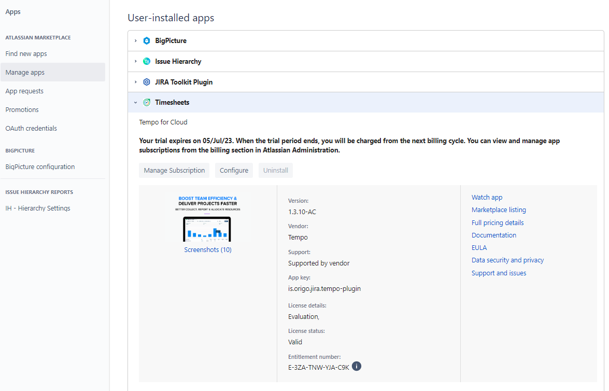
Task: Click the entitlement number info icon
Action: [356, 366]
